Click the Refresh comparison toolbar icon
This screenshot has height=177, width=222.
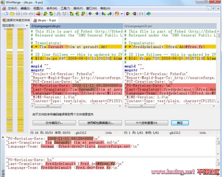click(x=148, y=14)
